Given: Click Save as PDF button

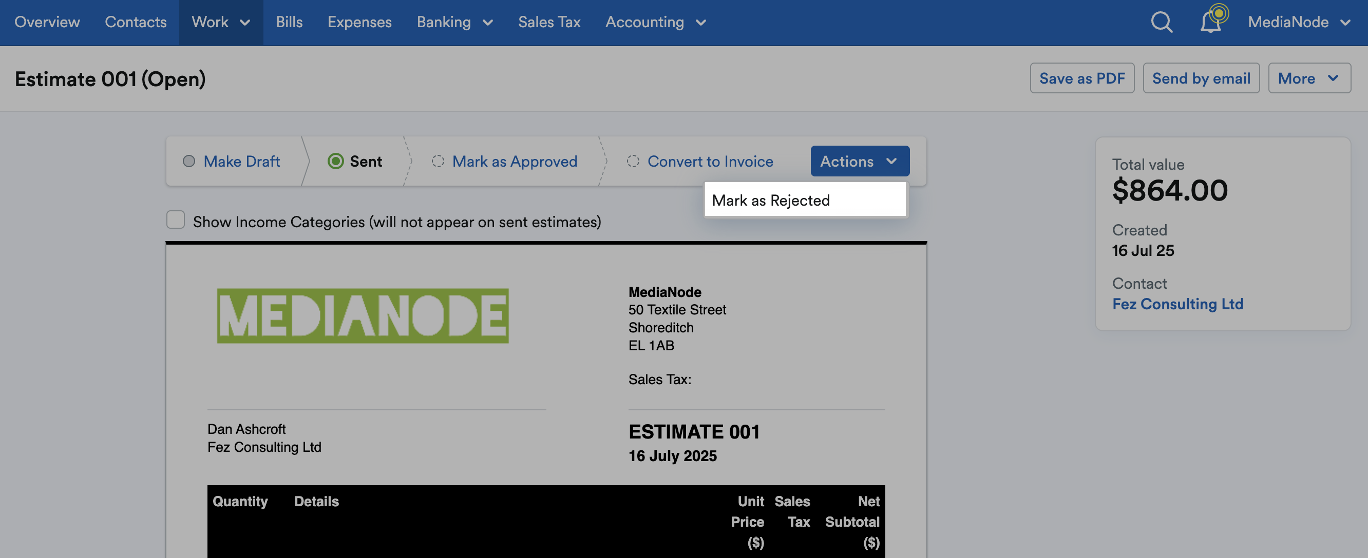Looking at the screenshot, I should tap(1082, 78).
